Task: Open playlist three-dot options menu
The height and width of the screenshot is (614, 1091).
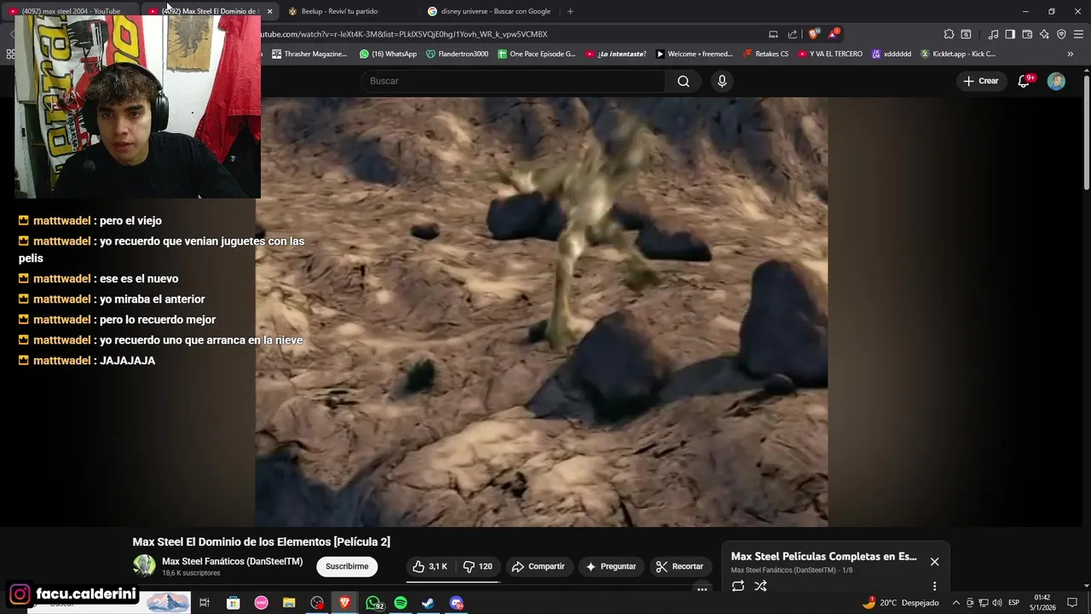Action: 934,586
